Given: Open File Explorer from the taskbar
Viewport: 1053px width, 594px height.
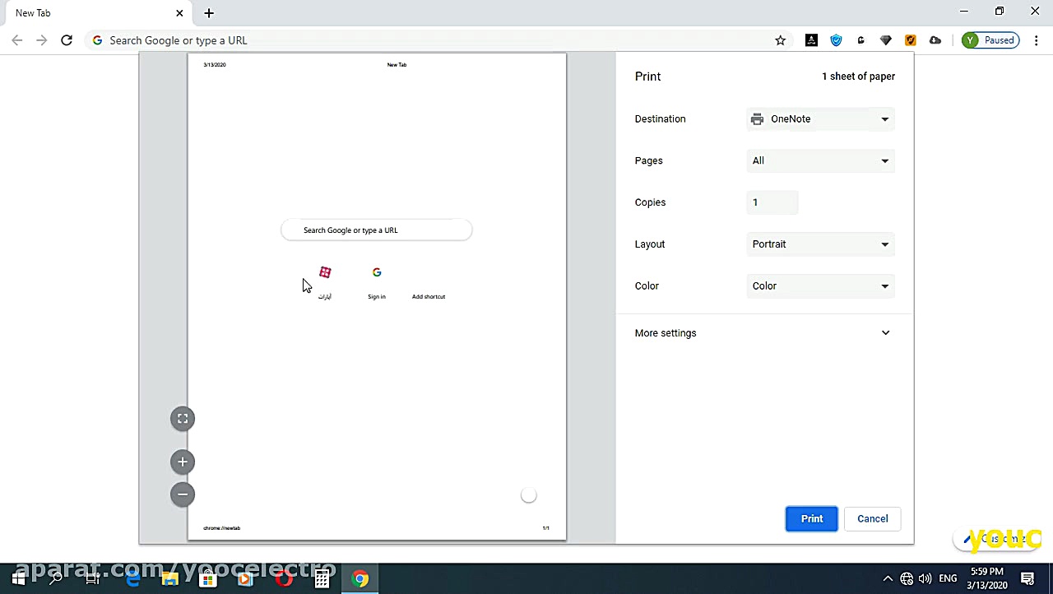Looking at the screenshot, I should pyautogui.click(x=169, y=578).
